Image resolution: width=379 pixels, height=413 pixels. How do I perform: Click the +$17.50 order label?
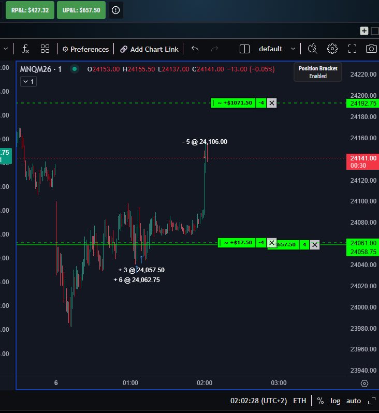coord(238,243)
